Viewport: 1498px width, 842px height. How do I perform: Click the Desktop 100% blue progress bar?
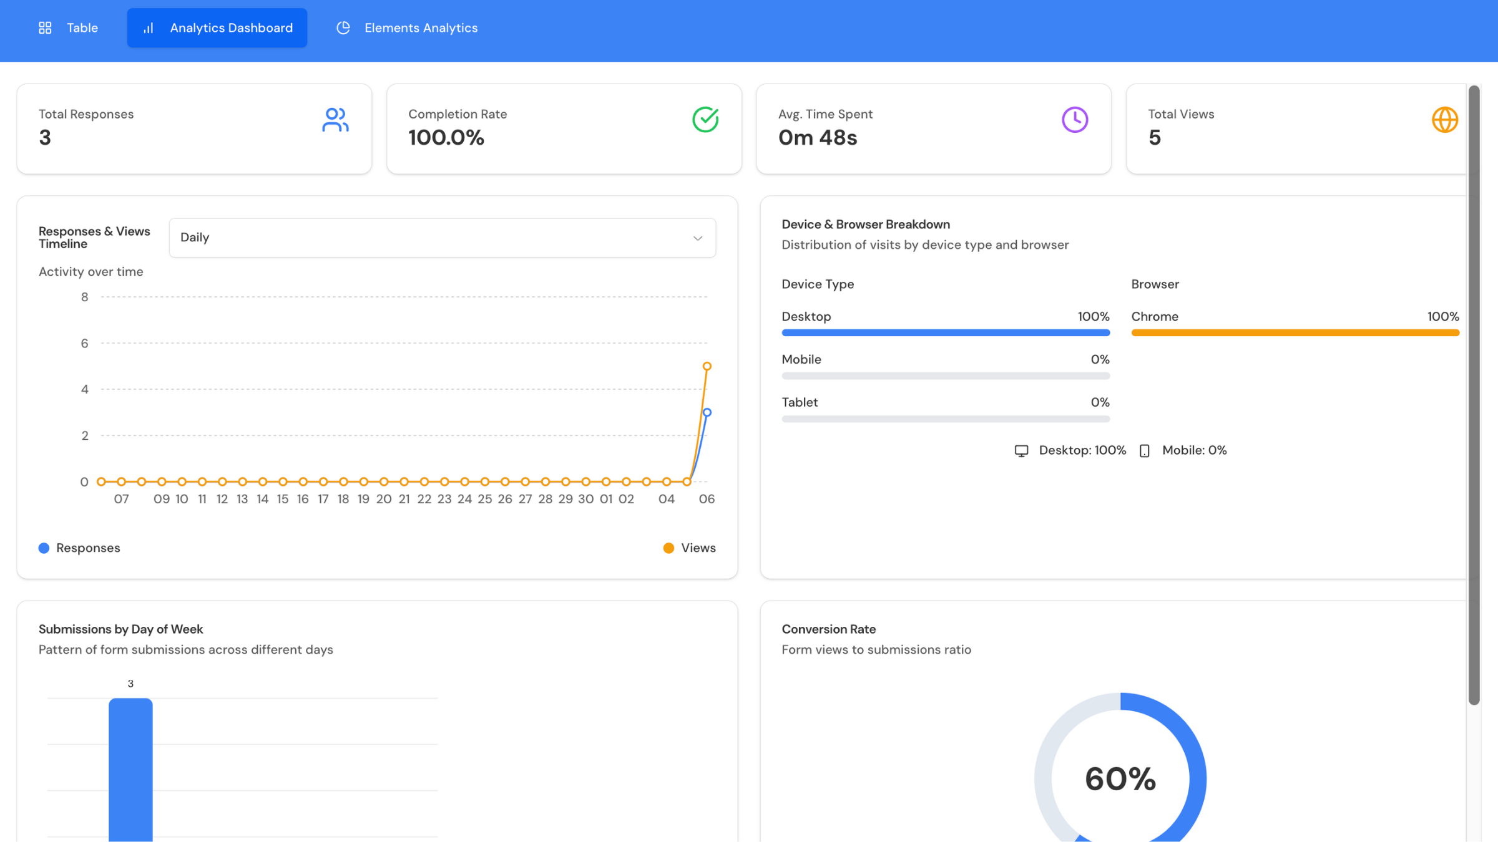945,333
